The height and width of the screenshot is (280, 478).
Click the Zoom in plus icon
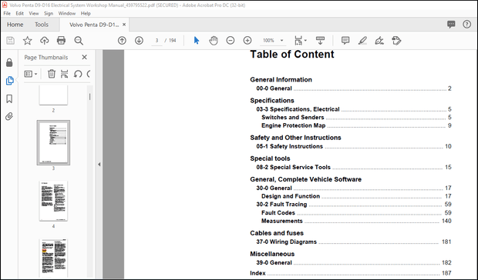(247, 41)
